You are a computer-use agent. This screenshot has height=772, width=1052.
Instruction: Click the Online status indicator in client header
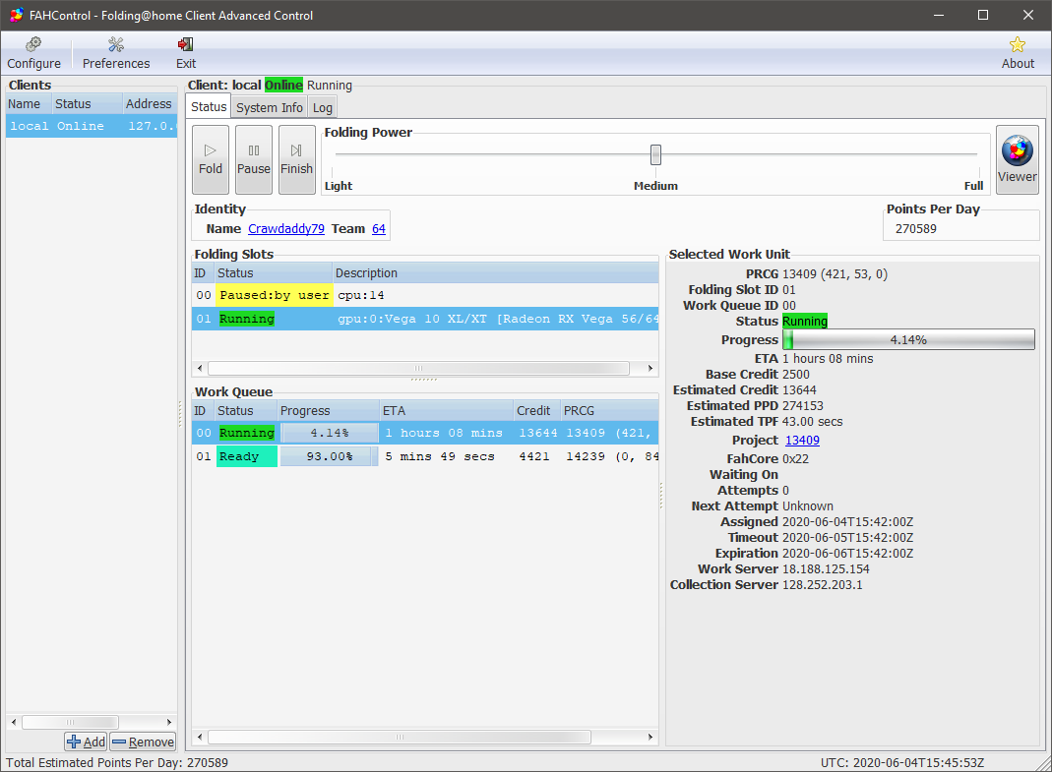283,86
